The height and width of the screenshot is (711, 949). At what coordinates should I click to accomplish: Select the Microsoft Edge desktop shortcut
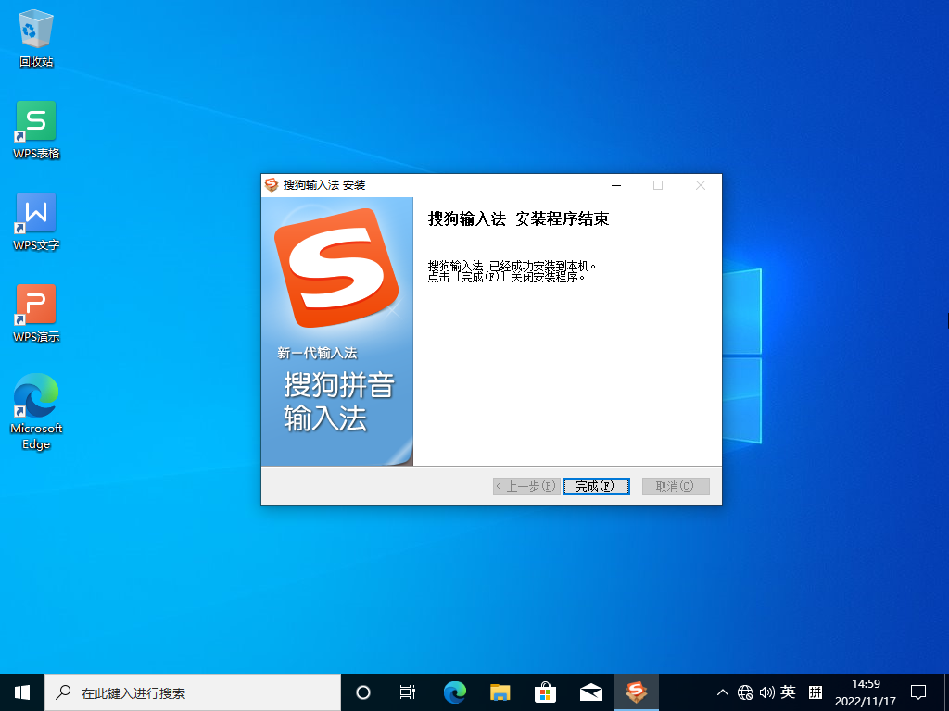click(36, 412)
